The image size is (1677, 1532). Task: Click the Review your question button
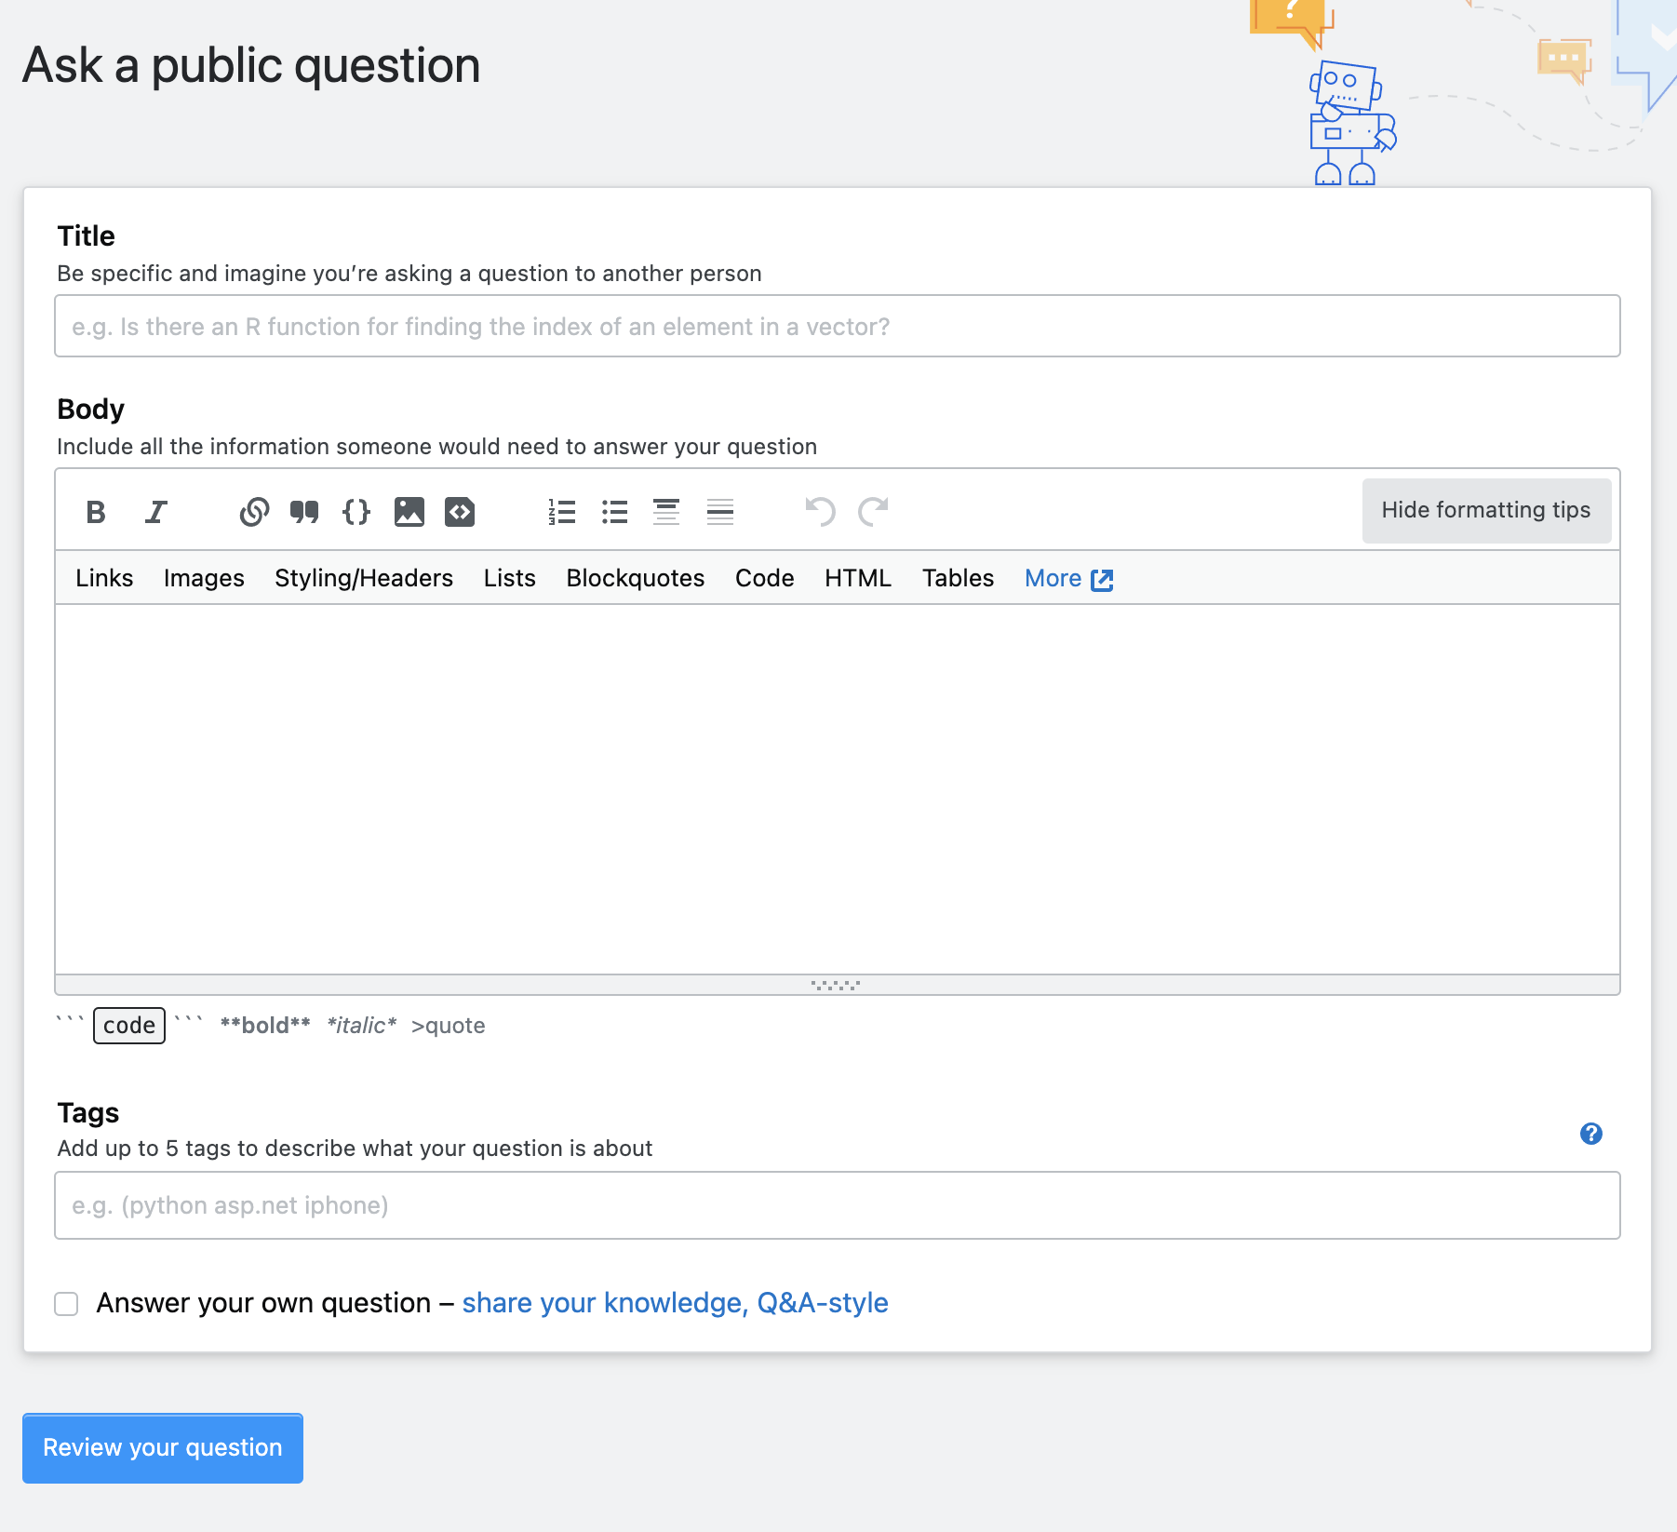click(x=163, y=1448)
